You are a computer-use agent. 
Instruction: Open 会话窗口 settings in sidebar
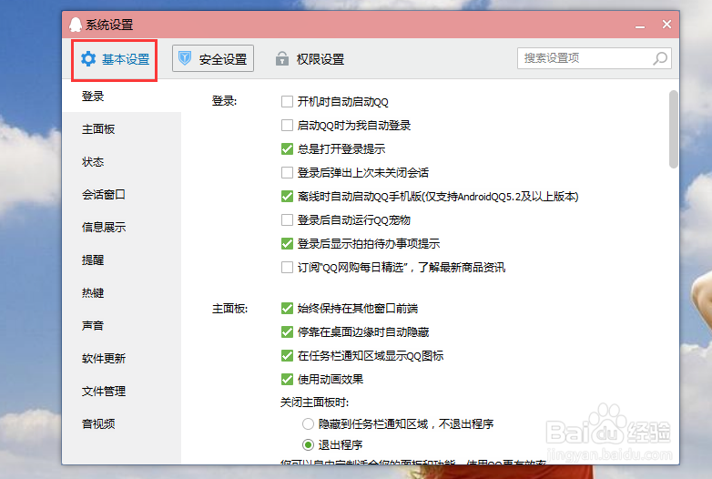point(121,195)
